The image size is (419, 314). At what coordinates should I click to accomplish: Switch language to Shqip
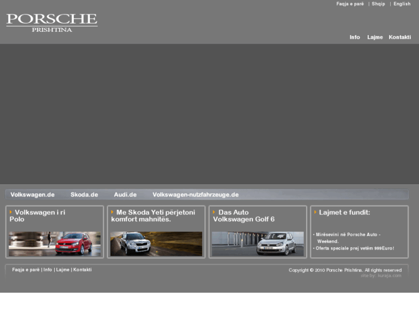(379, 3)
